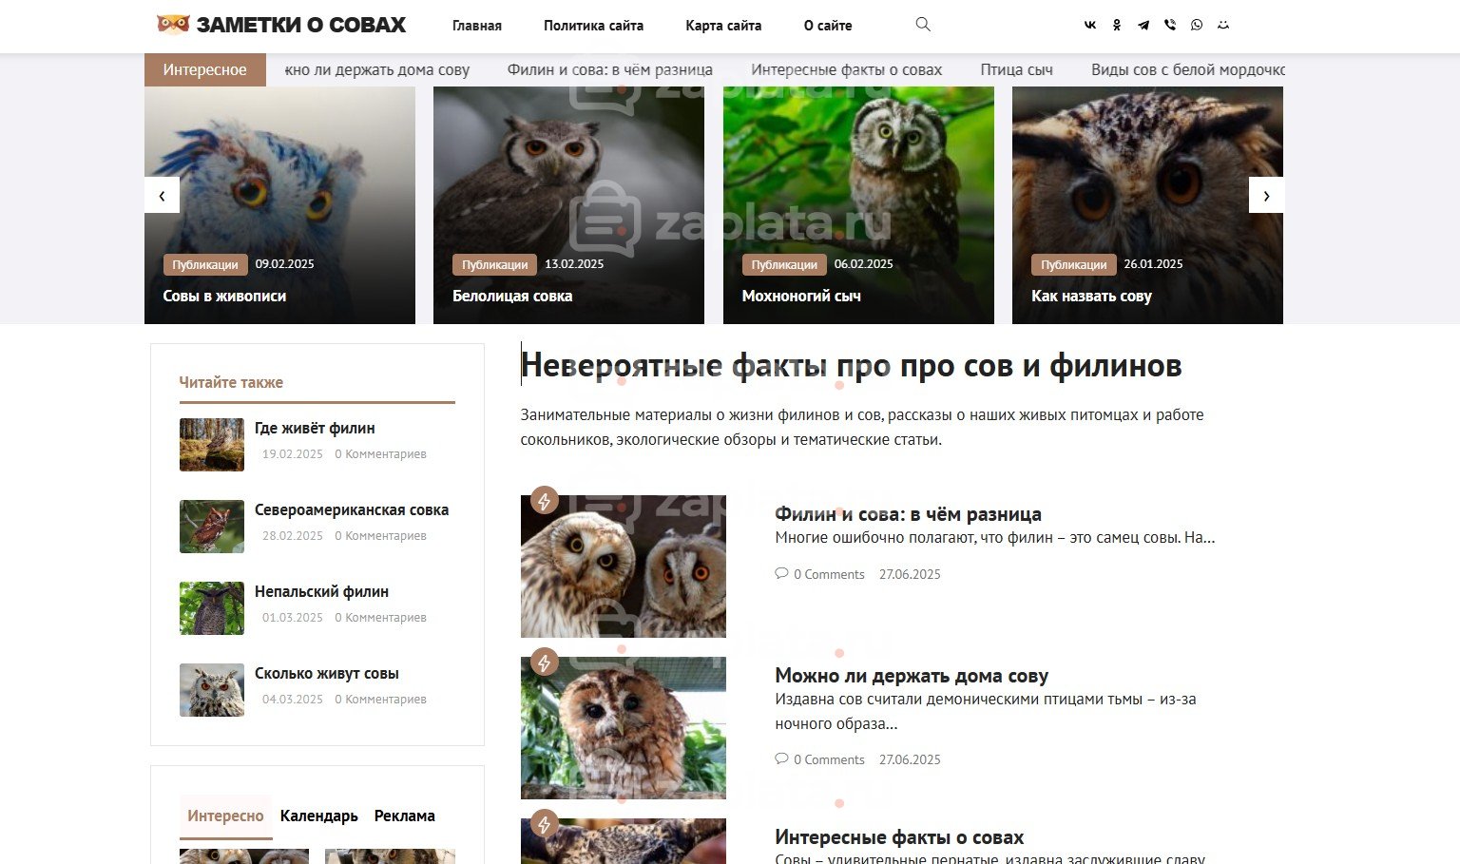Switch to the Календарь tab

click(x=319, y=816)
